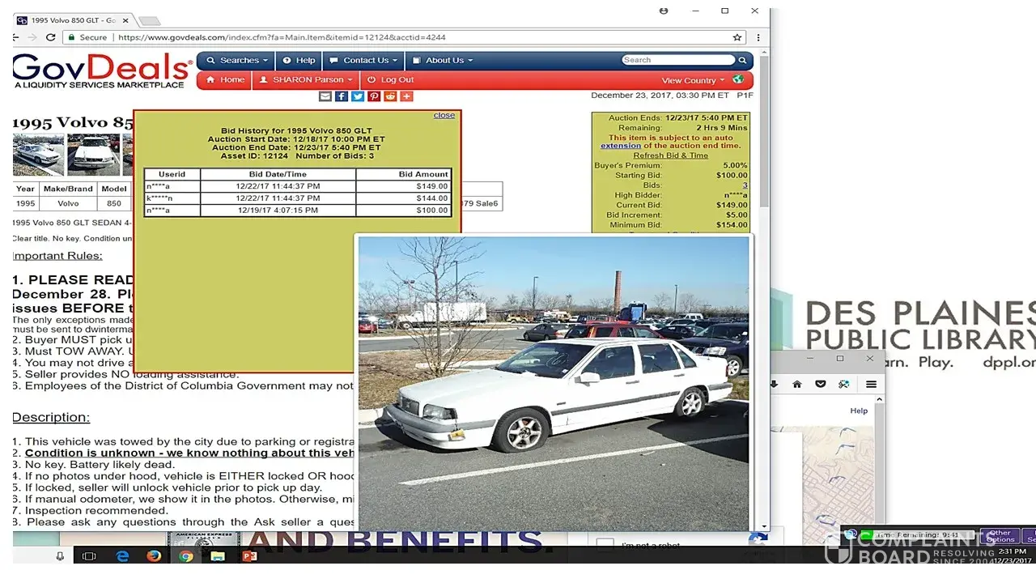Click the search magnifier icon
This screenshot has height=583, width=1036.
(x=742, y=60)
